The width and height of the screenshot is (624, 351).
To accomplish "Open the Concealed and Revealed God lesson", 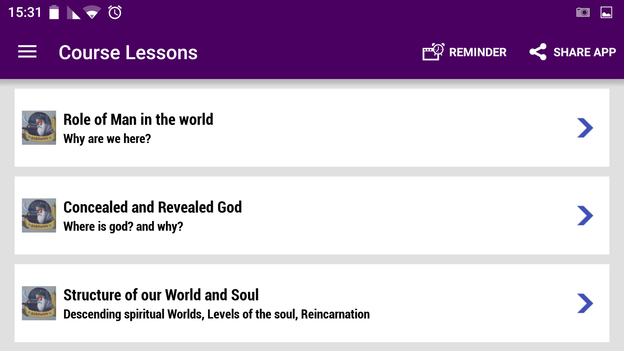I will pos(312,215).
